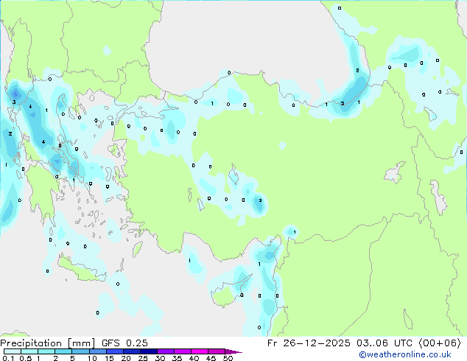The width and height of the screenshot is (467, 361).
Task: Click the '20' legend scale label
Action: click(x=126, y=358)
